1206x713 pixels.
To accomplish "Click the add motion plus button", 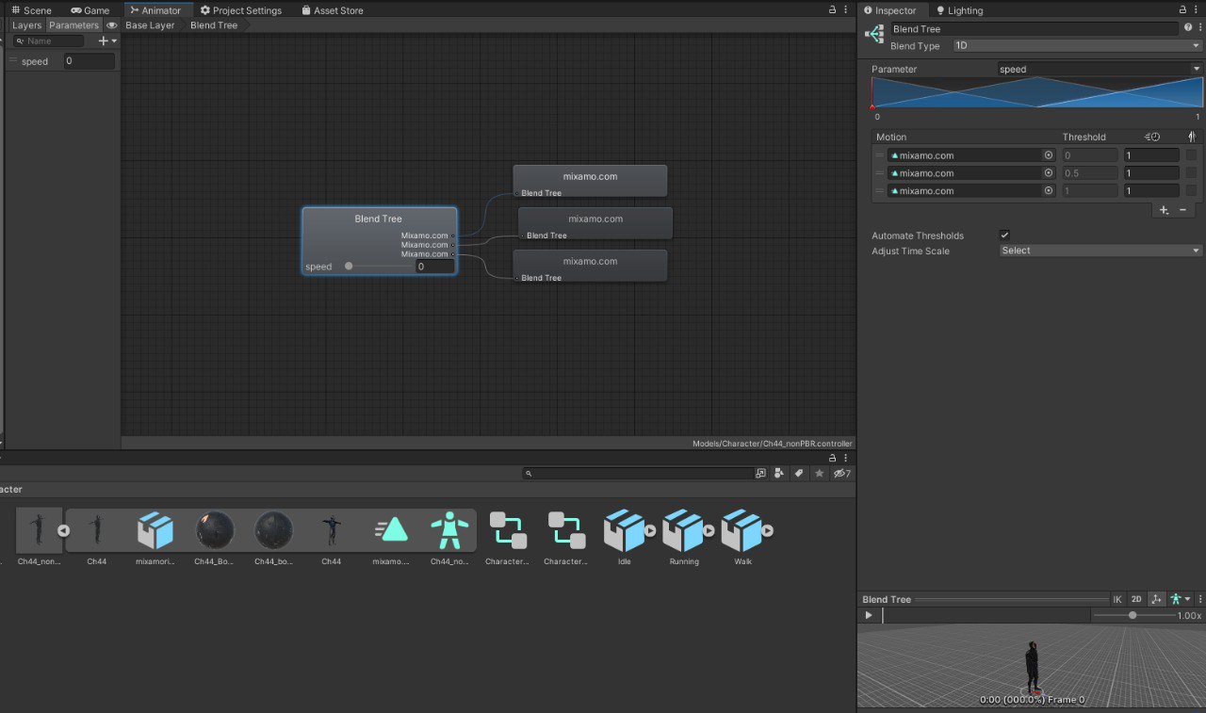I will [x=1165, y=210].
